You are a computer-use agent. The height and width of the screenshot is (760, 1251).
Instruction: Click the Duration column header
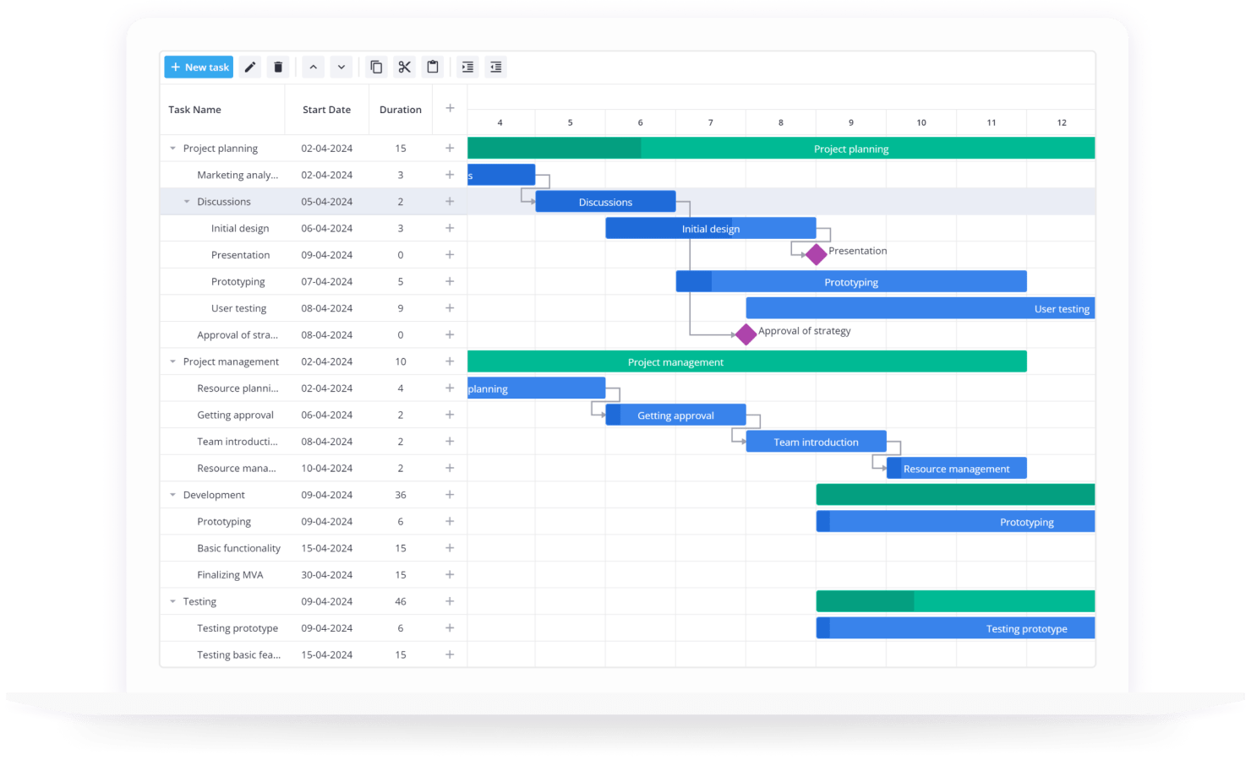click(401, 110)
